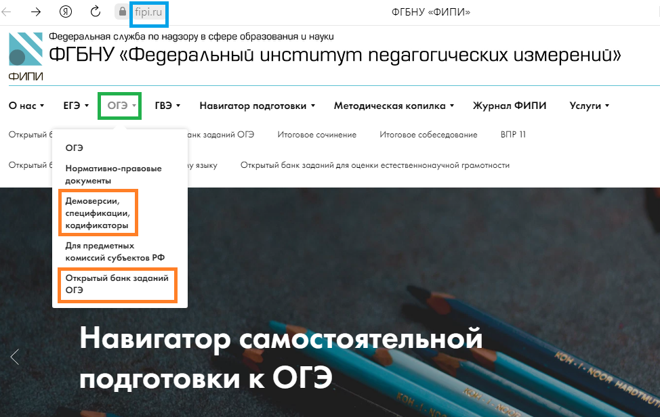The image size is (660, 417).
Task: Open the ЕГЭ menu
Action: [x=76, y=106]
